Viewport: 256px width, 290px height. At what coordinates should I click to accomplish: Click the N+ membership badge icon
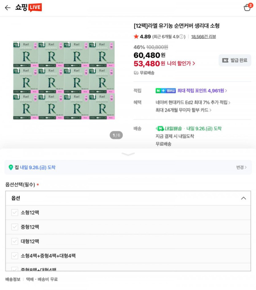coord(166,91)
